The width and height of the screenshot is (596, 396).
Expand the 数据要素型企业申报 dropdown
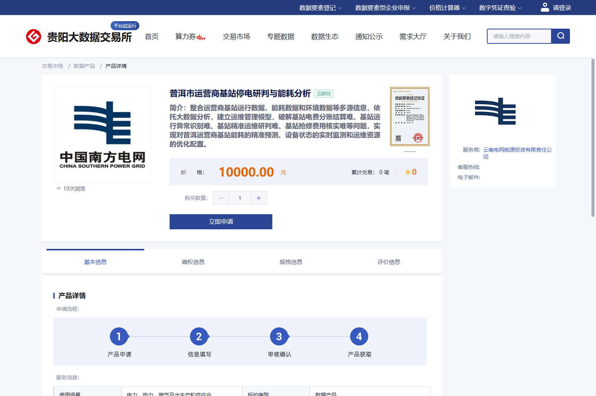click(x=385, y=8)
